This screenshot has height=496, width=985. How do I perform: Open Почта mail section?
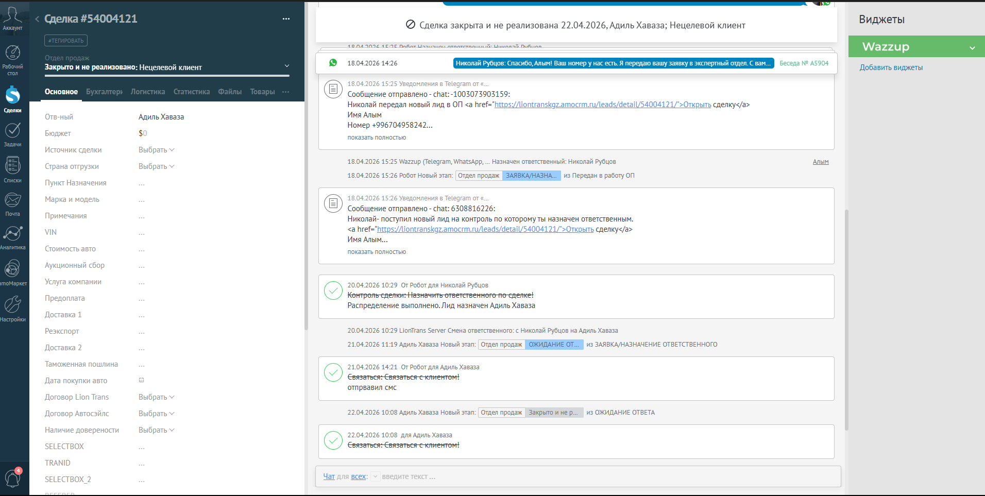(12, 204)
